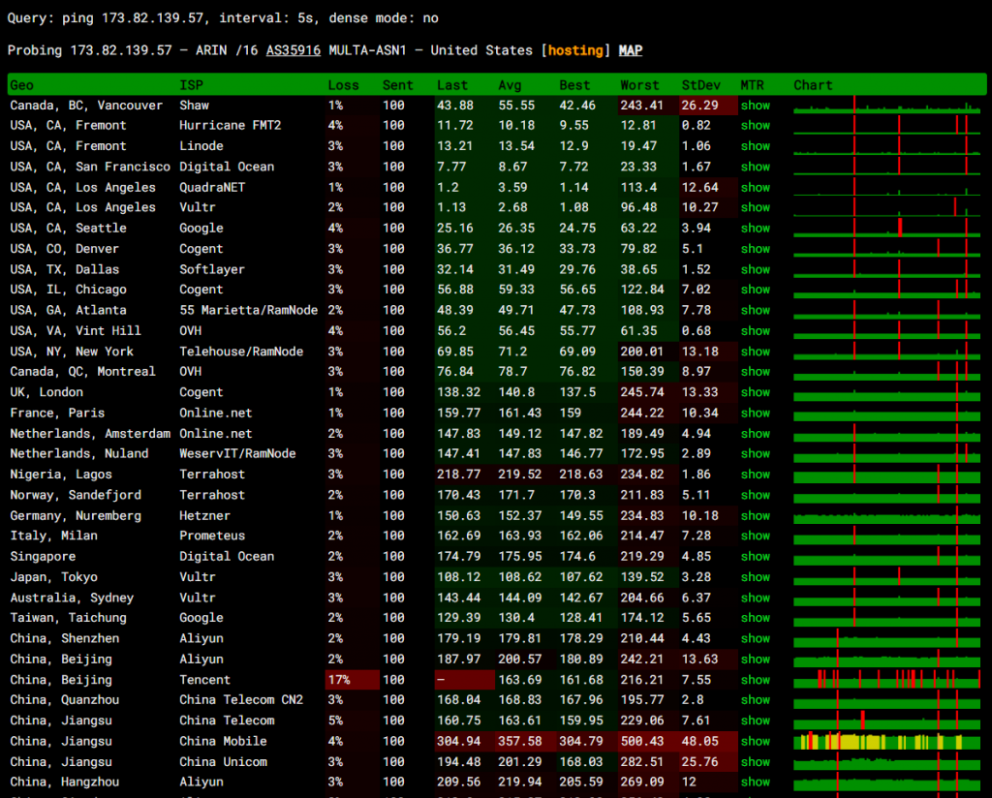Click 'Netherlands, Amsterdam' geo text

click(90, 434)
